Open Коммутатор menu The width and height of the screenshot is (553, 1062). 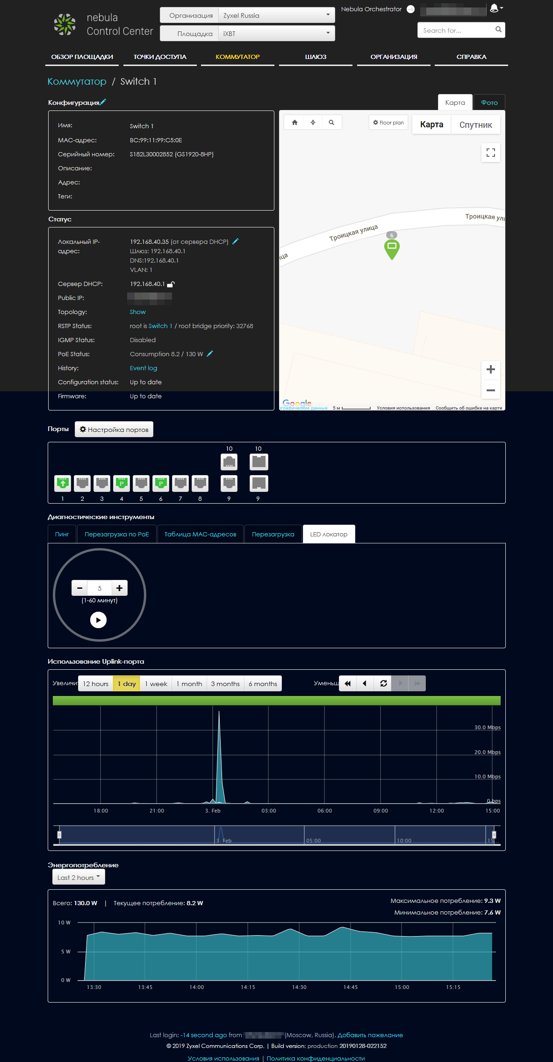(x=237, y=57)
